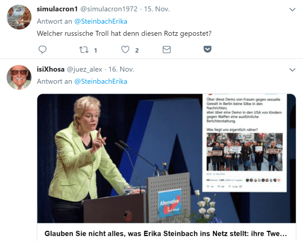Viewport: 303px width, 241px height.
Task: Open the @juez_alex handle
Action: click(84, 69)
